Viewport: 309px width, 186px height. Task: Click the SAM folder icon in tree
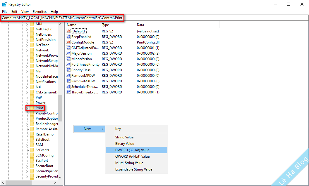(x=32, y=145)
